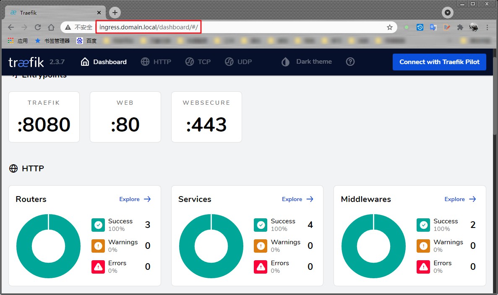Open the TCP section
498x295 pixels.
[x=198, y=62]
